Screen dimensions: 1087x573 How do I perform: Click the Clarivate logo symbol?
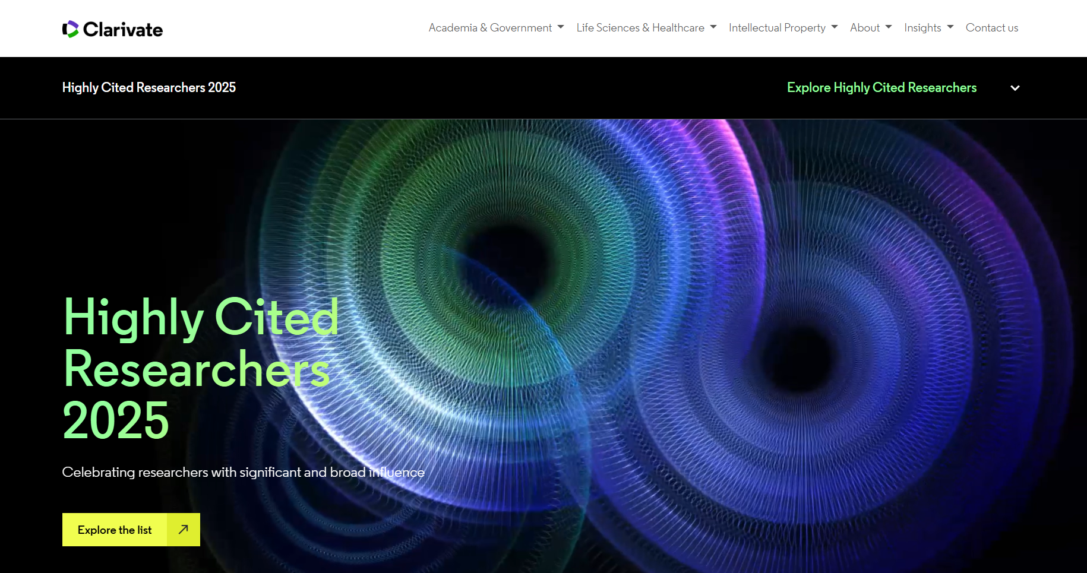(71, 29)
